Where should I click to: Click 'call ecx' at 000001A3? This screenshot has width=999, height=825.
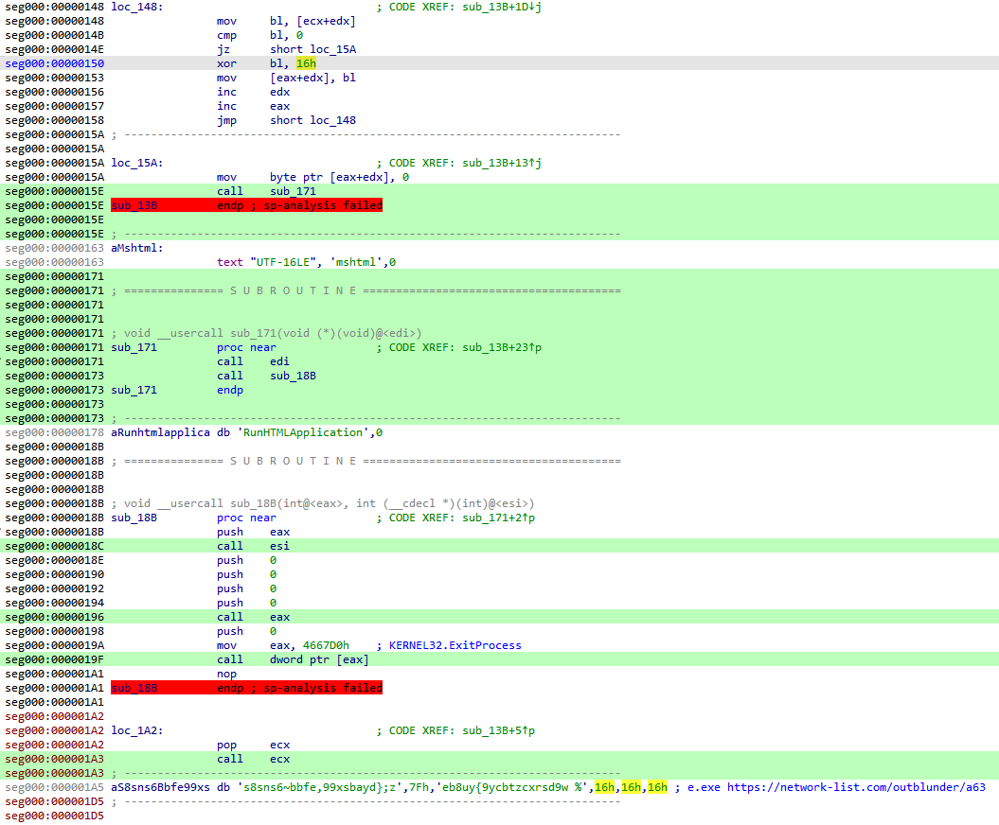253,760
